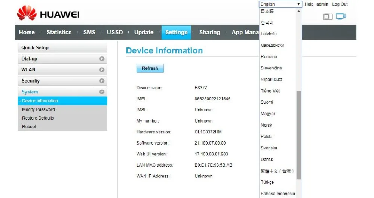This screenshot has width=374, height=198.
Task: Open the Help link
Action: coord(309,4)
